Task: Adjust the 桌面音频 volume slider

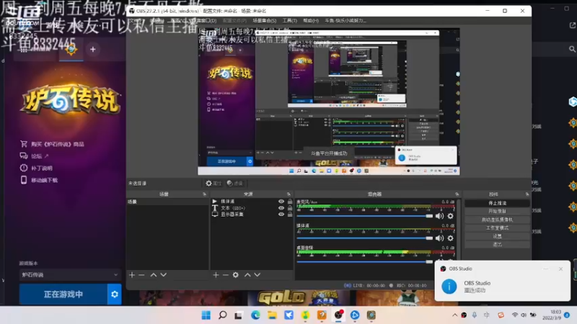Action: tap(365, 261)
